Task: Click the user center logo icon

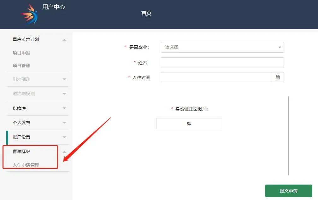Action: [29, 14]
